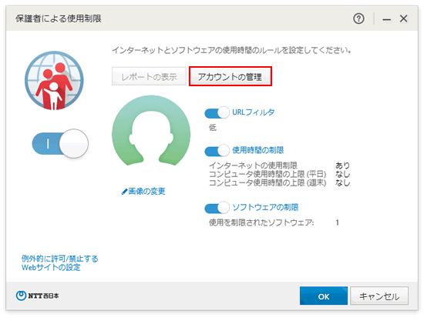
Task: Click the NTT西日本 logo
Action: click(x=37, y=296)
